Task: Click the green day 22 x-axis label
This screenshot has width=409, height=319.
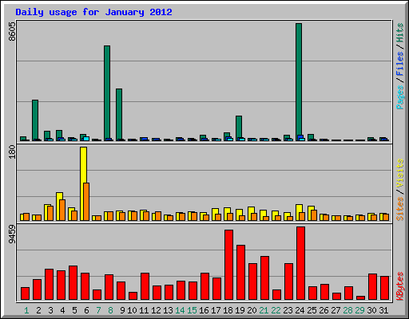Action: pos(276,310)
